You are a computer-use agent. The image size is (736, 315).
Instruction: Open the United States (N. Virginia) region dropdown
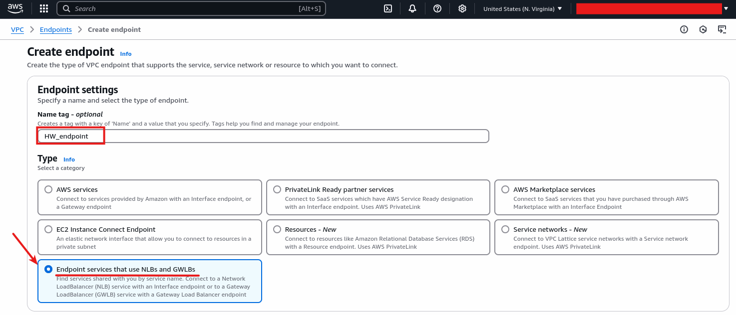click(522, 8)
